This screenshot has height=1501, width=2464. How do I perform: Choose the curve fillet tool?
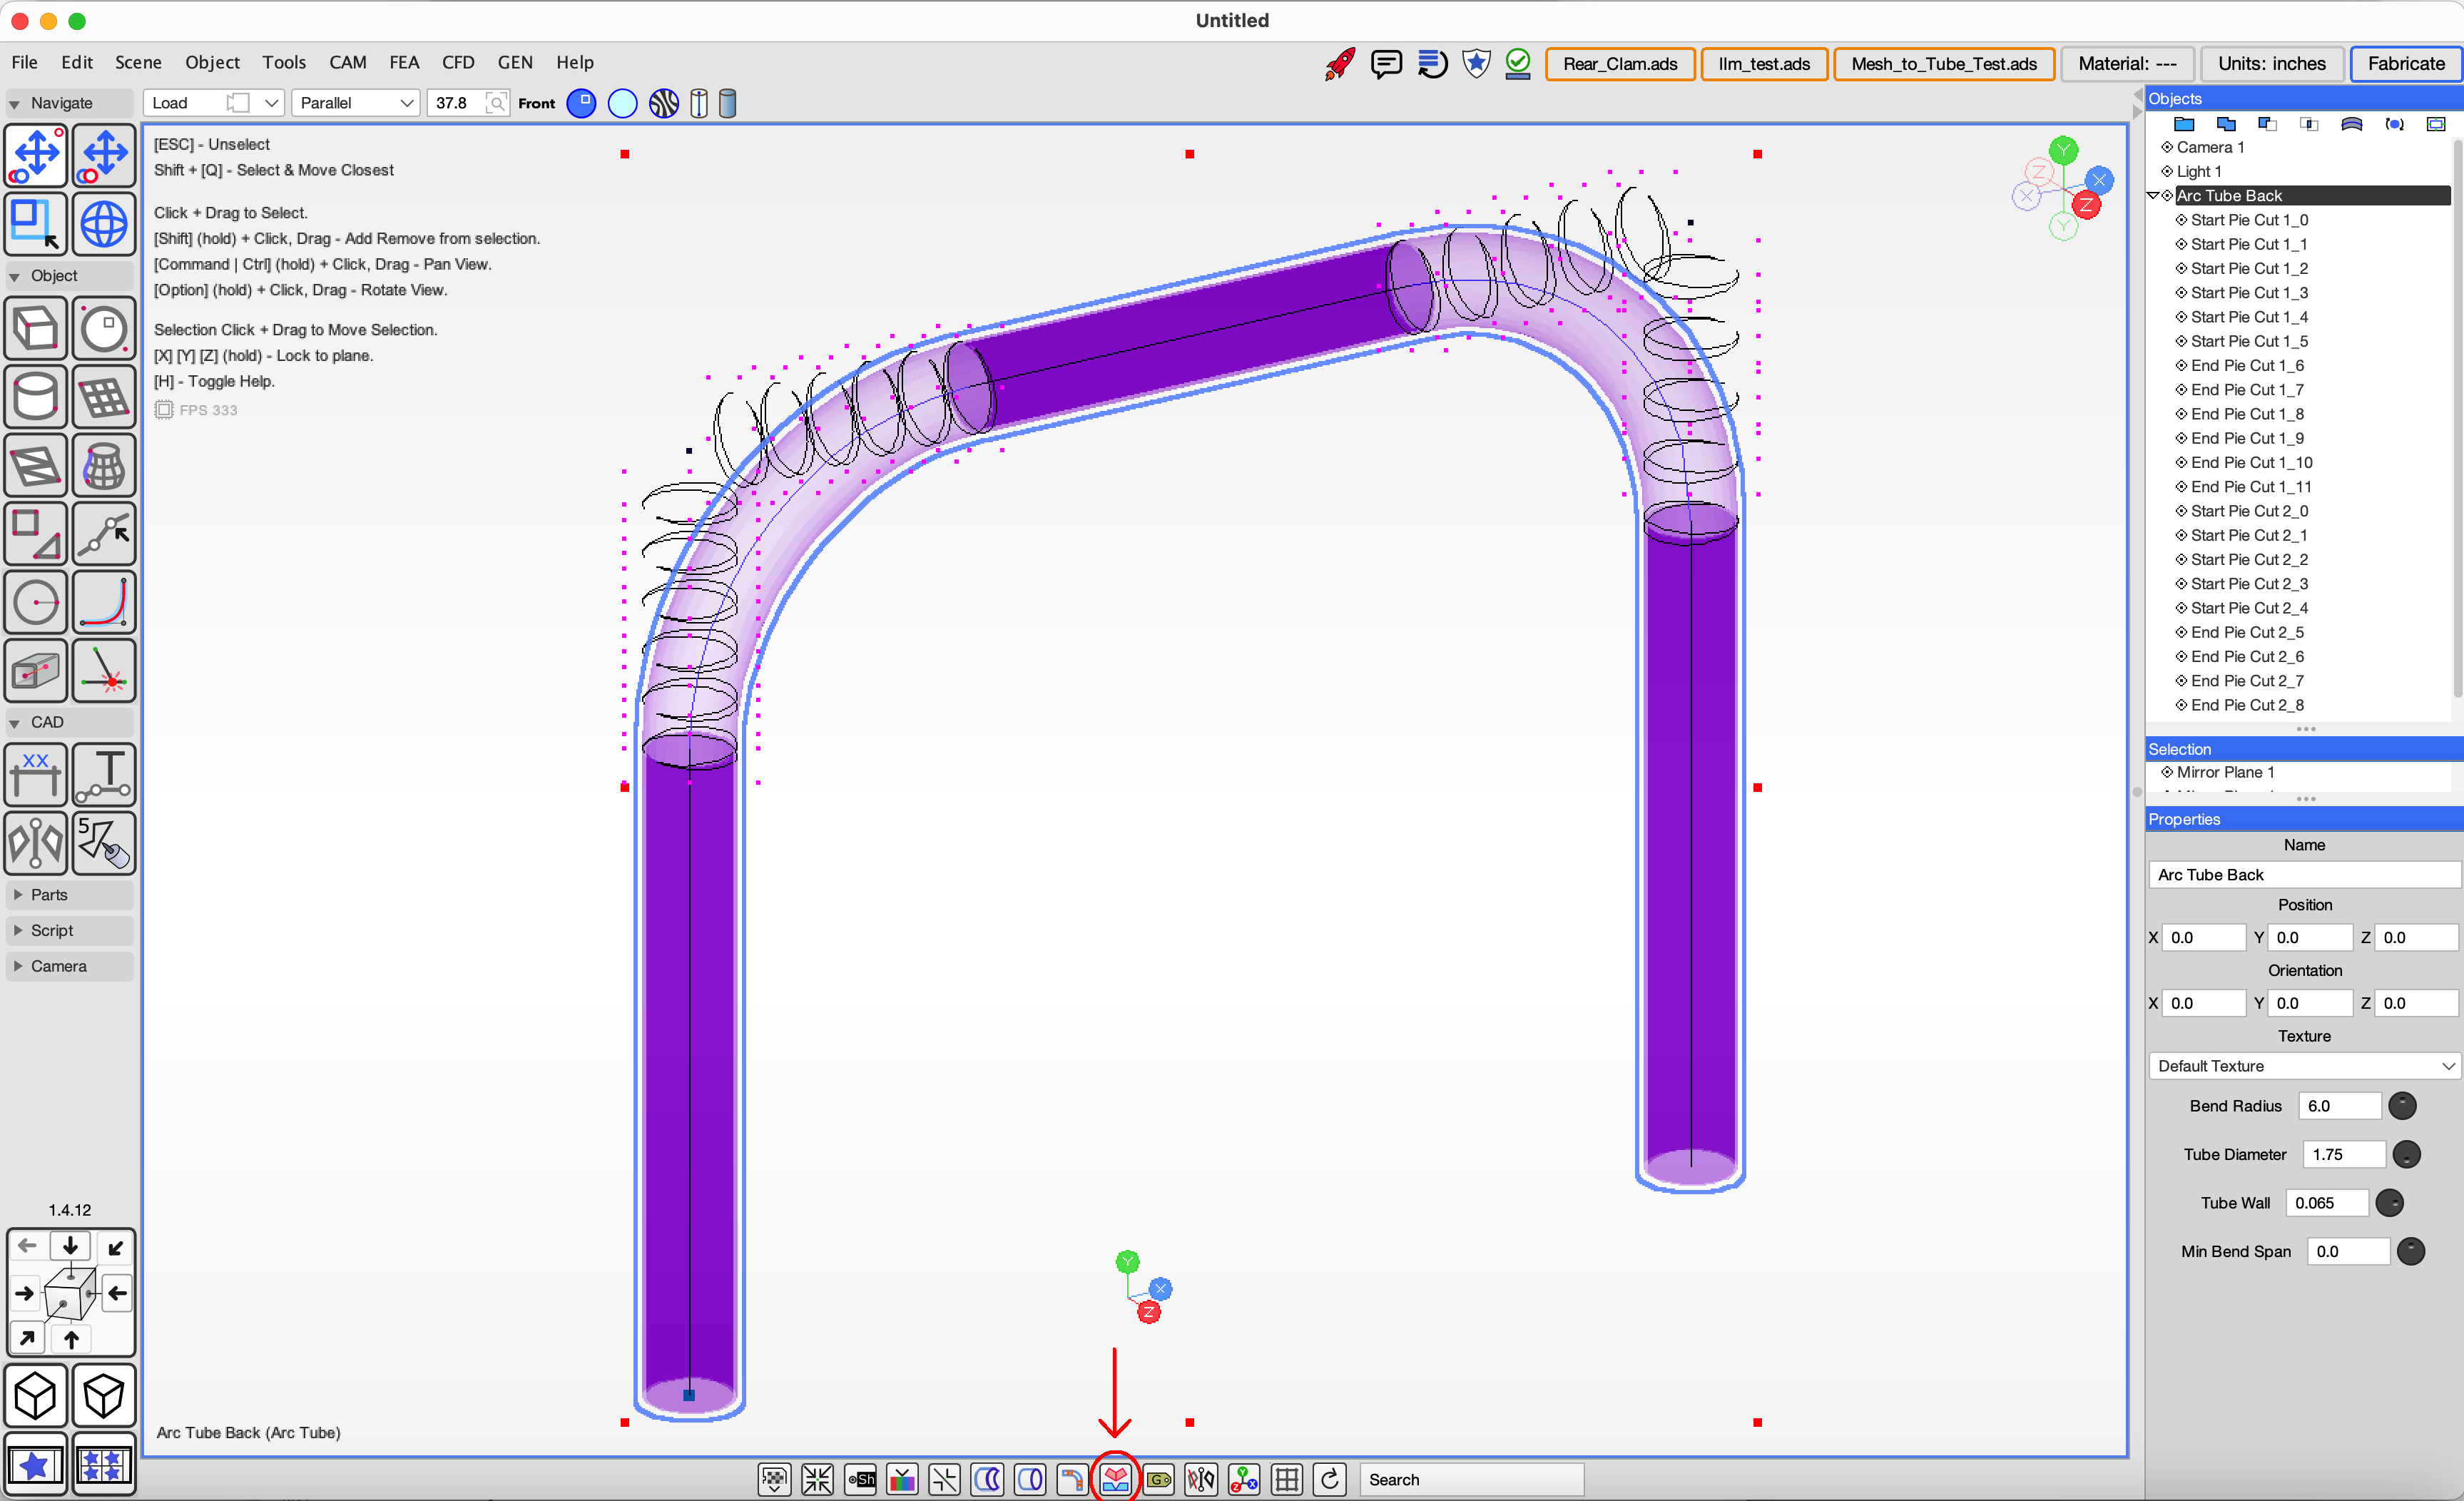(104, 602)
